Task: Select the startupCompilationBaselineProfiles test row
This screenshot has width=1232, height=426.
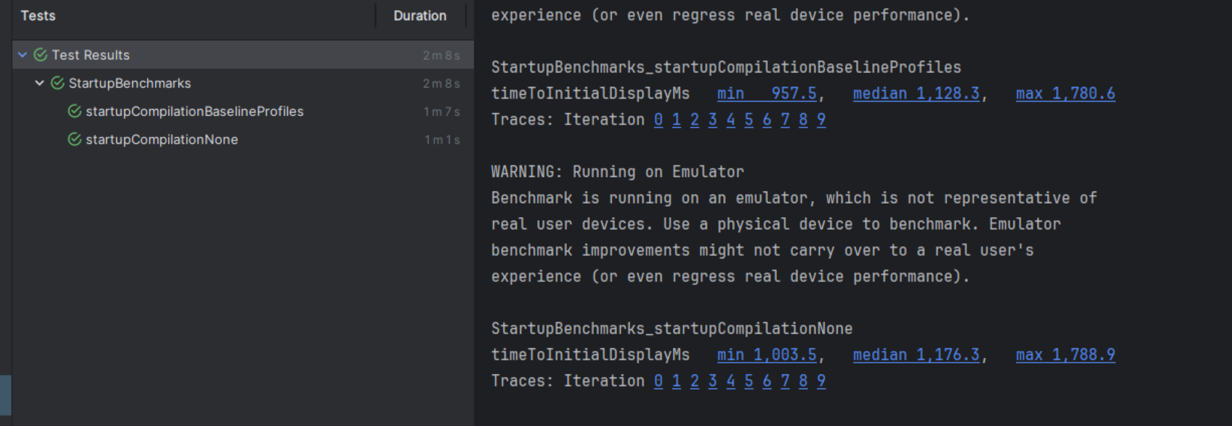Action: 194,111
